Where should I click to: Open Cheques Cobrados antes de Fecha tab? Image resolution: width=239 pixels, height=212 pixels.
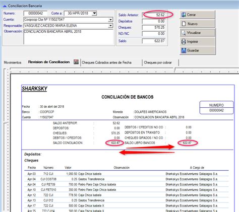coord(106,62)
